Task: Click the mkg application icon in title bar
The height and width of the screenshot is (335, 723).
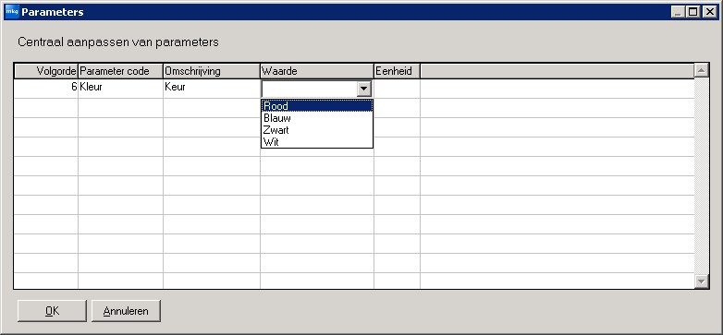Action: (x=11, y=11)
